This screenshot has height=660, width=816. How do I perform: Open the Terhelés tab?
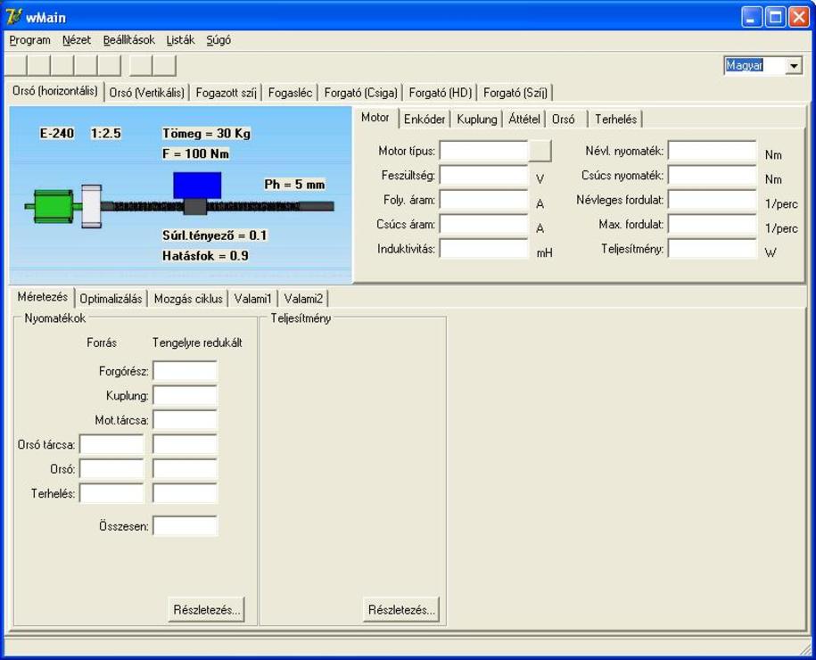pyautogui.click(x=615, y=119)
